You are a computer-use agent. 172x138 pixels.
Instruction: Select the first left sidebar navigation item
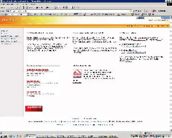coord(4,31)
